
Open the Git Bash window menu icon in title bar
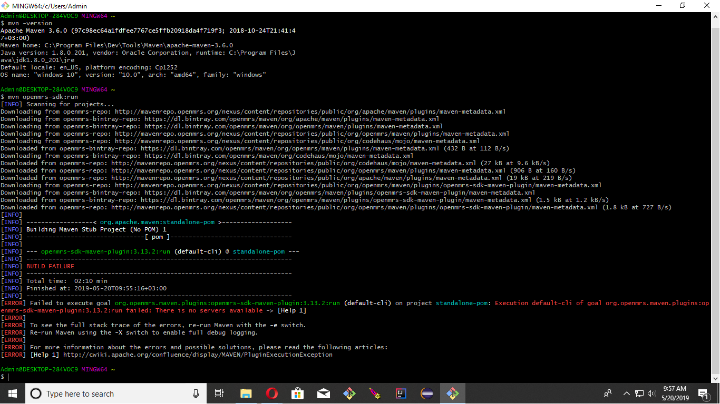point(6,6)
